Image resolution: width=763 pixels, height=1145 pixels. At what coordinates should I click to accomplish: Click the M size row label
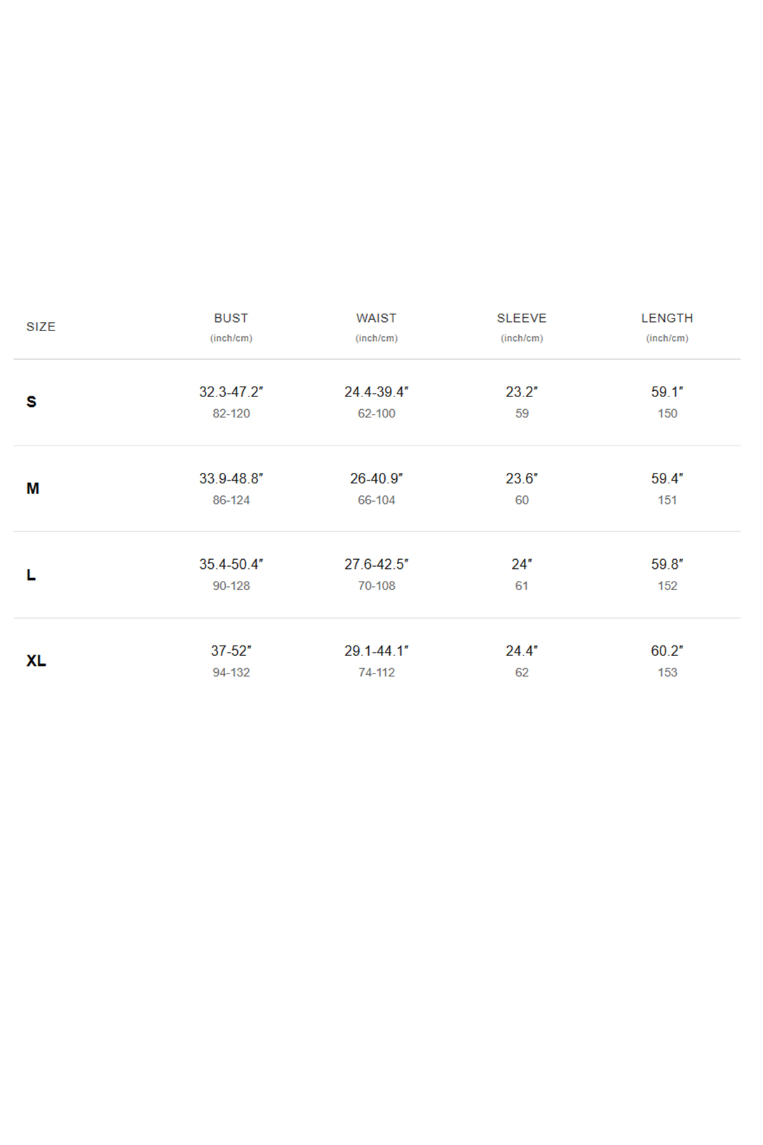click(33, 488)
